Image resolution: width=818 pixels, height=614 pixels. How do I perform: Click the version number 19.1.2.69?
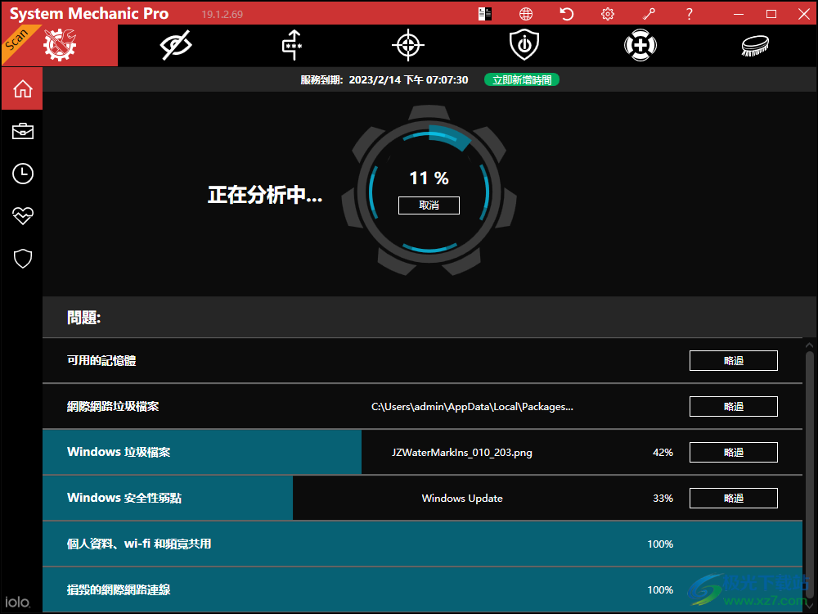[222, 15]
